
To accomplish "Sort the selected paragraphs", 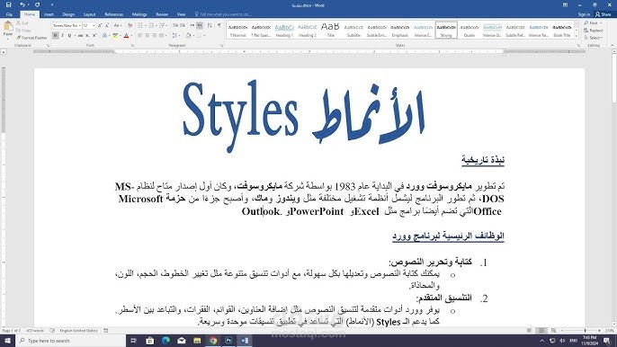I will (x=210, y=25).
